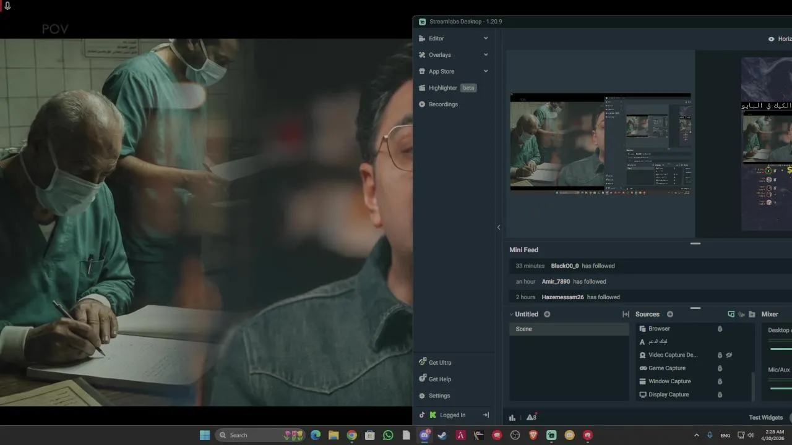
Task: Click the Desktop Audio volume slider
Action: [x=781, y=348]
